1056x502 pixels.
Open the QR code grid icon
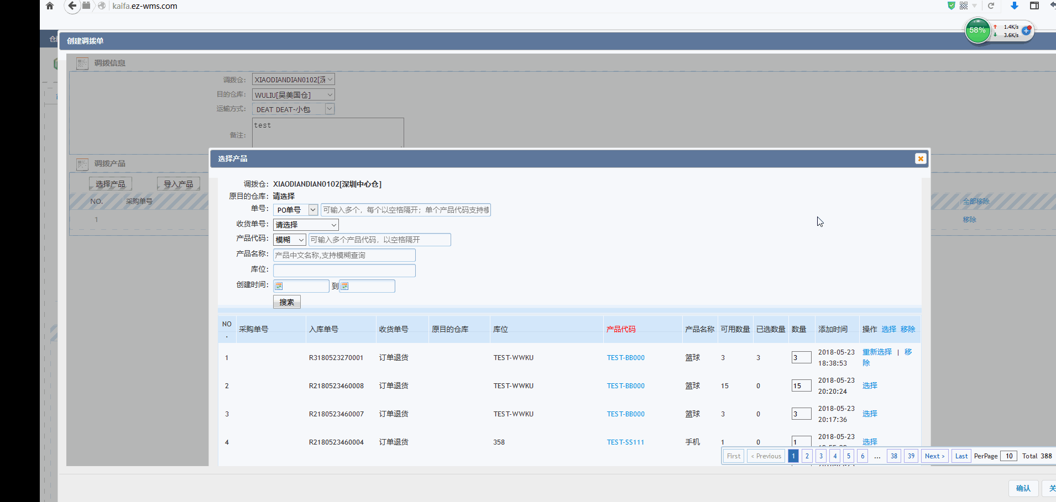[964, 6]
